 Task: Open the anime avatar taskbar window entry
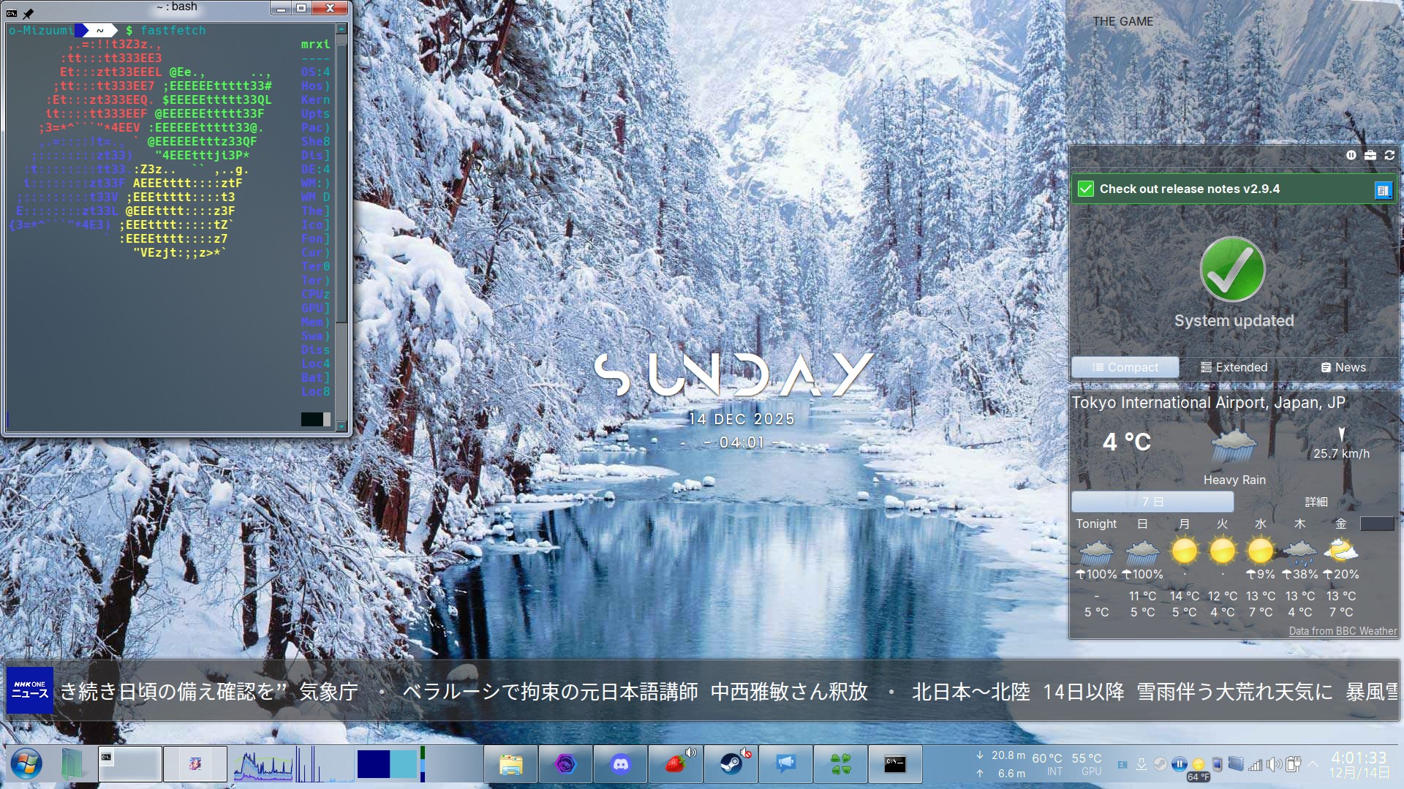[195, 764]
